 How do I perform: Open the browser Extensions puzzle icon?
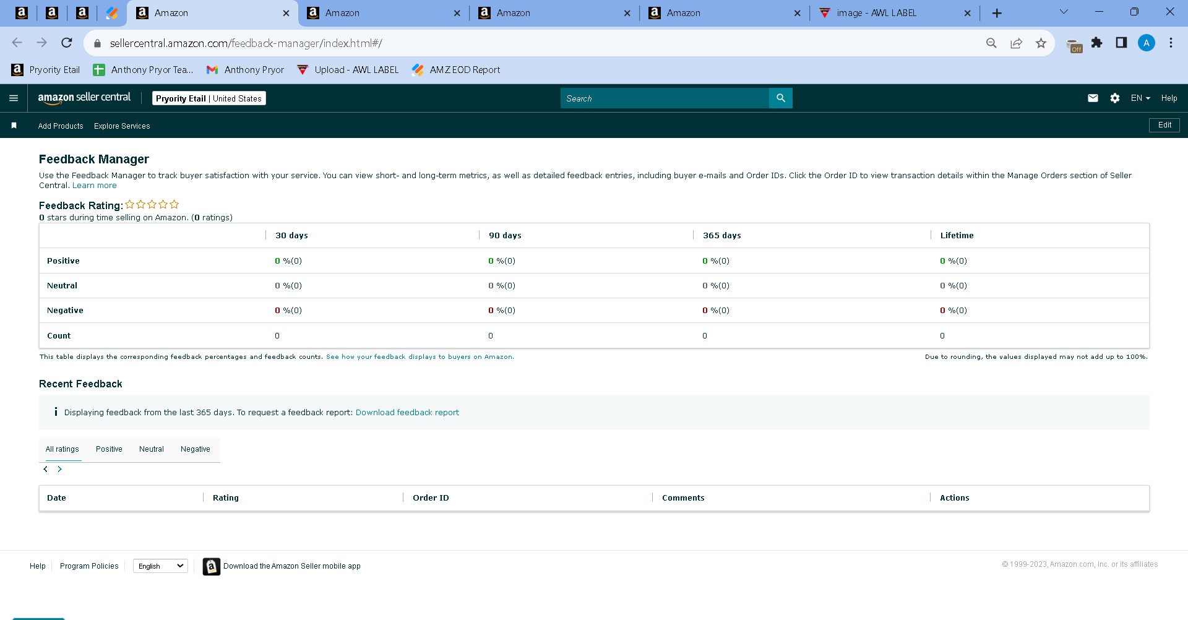(1097, 43)
